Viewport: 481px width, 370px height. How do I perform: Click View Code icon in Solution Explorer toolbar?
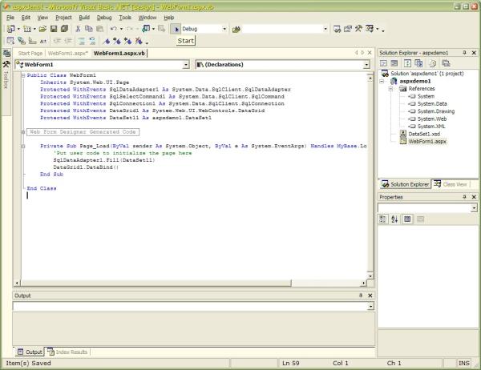(383, 63)
